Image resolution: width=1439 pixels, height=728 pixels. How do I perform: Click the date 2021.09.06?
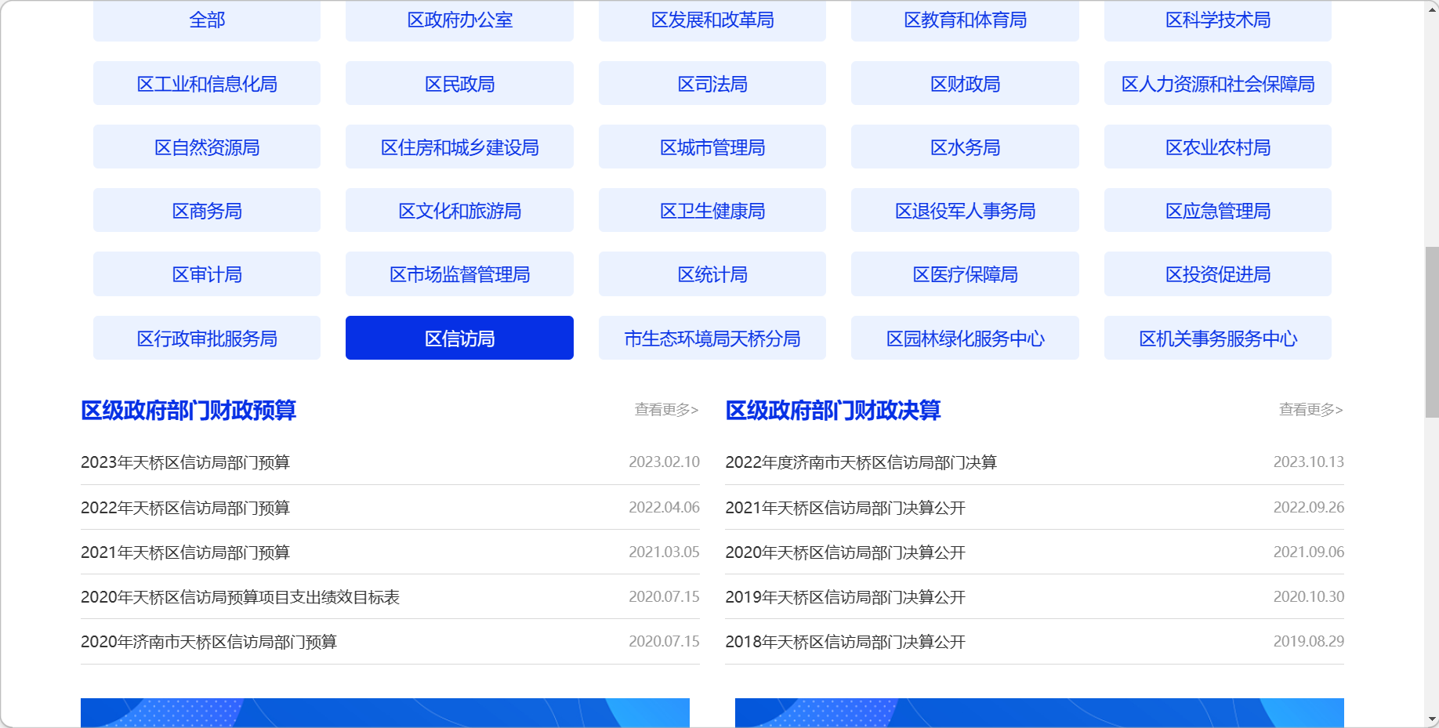click(1308, 552)
